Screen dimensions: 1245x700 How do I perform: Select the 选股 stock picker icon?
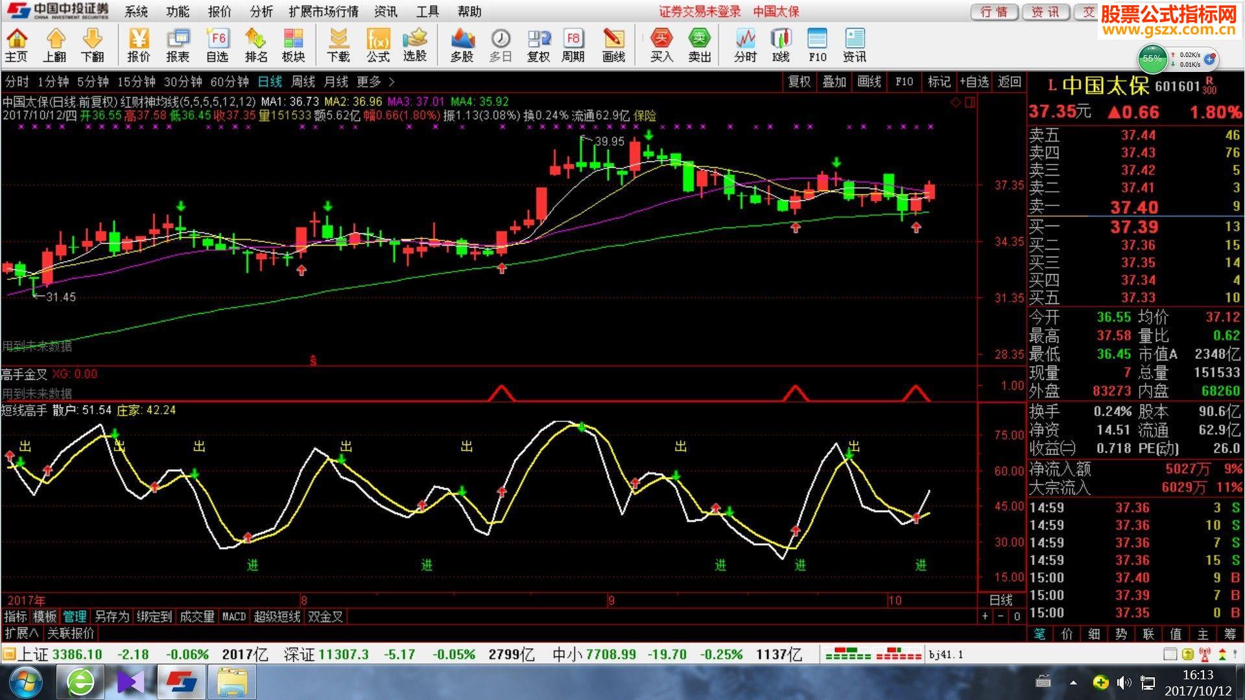[415, 45]
